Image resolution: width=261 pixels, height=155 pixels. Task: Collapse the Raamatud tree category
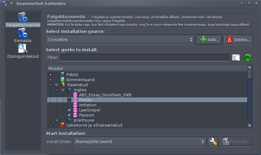tap(50, 85)
